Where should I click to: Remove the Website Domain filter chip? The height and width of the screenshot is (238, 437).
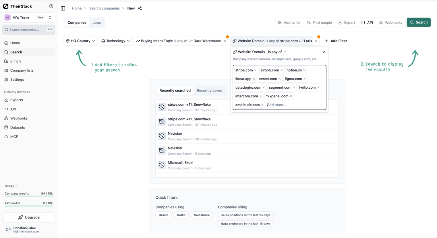(x=316, y=41)
